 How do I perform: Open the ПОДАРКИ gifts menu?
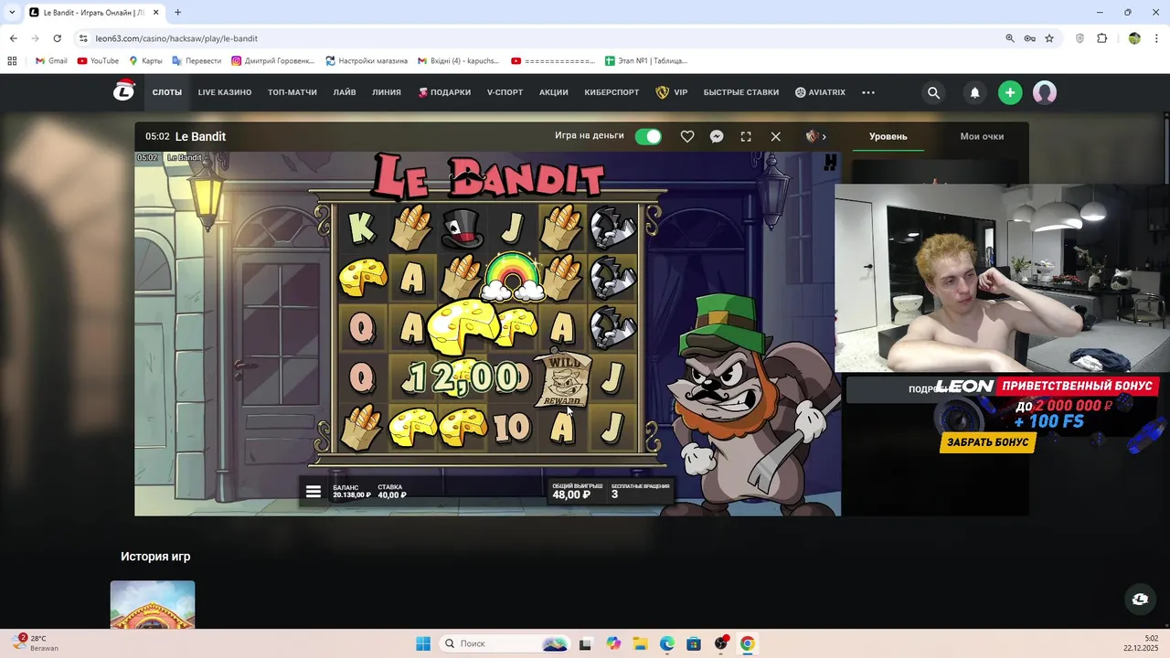(x=444, y=92)
